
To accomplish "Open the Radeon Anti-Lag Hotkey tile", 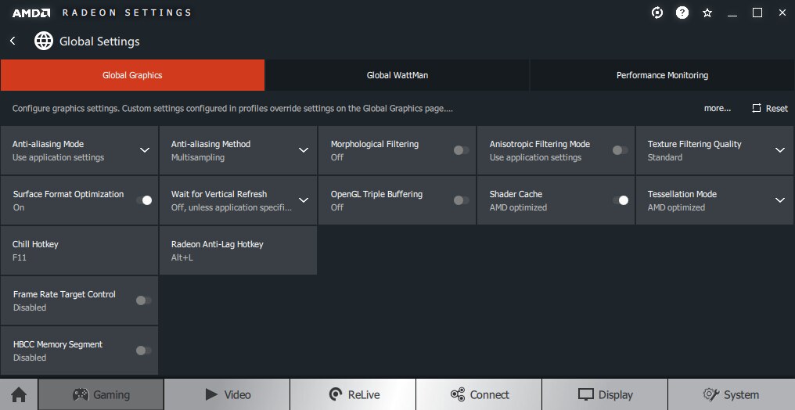I will click(x=239, y=250).
